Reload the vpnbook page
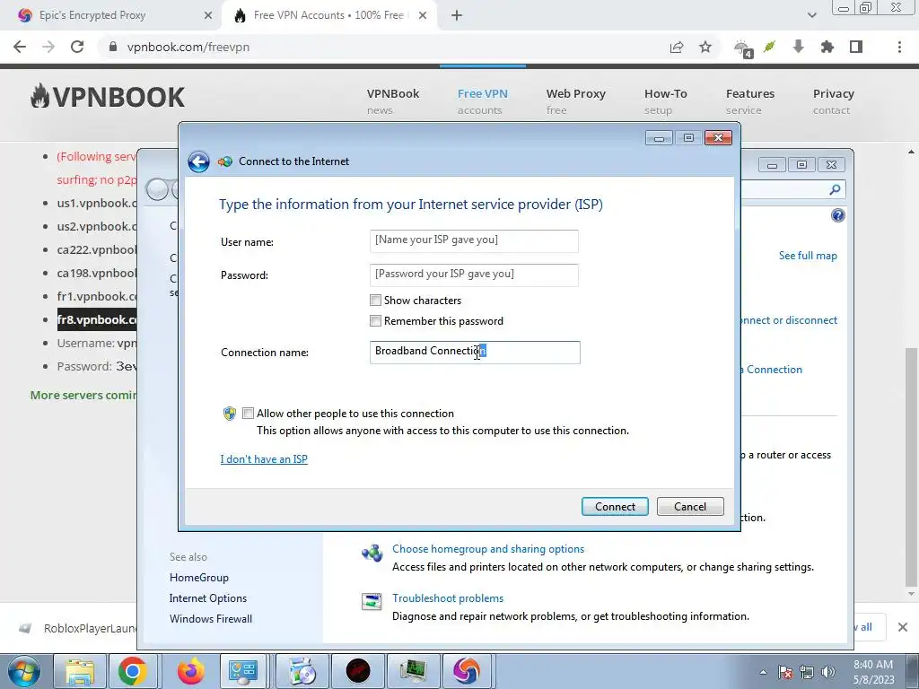The width and height of the screenshot is (919, 689). point(77,47)
